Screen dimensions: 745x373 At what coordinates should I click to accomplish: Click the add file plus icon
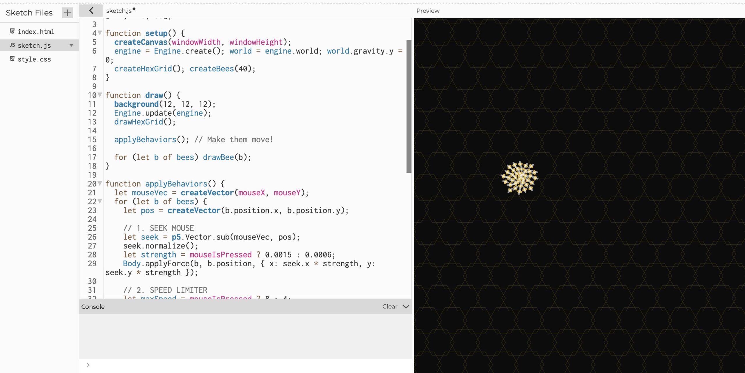click(67, 13)
